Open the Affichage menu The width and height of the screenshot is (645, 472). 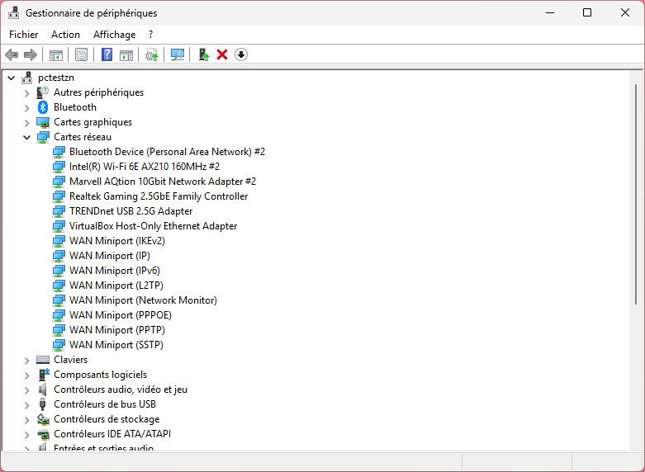coord(114,35)
